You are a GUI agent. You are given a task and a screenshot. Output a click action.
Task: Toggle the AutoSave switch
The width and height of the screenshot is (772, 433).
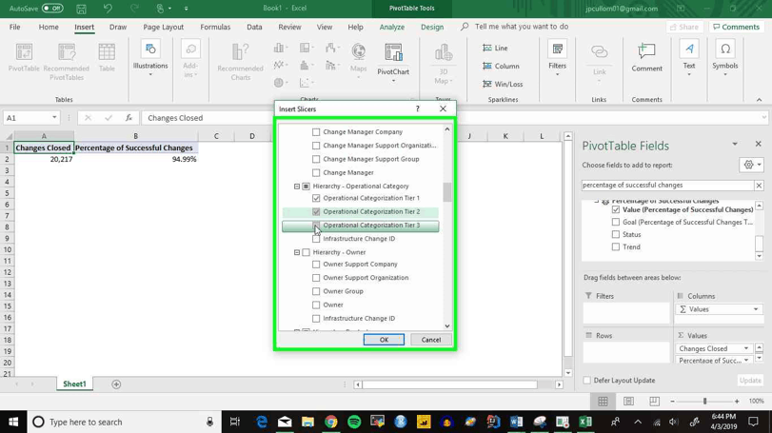[52, 9]
